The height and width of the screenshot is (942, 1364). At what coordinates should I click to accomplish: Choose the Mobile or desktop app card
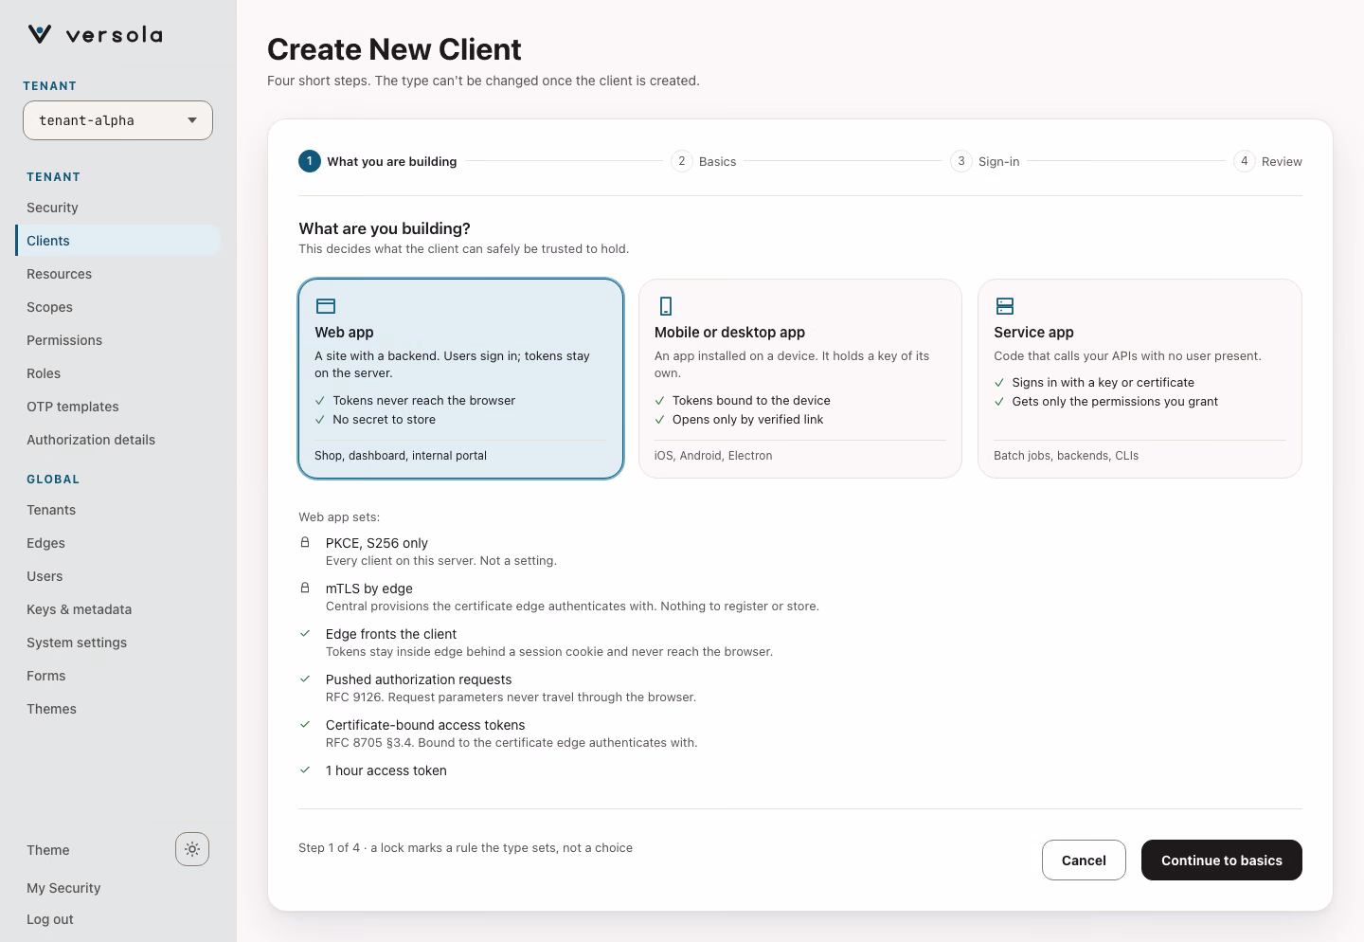coord(800,378)
